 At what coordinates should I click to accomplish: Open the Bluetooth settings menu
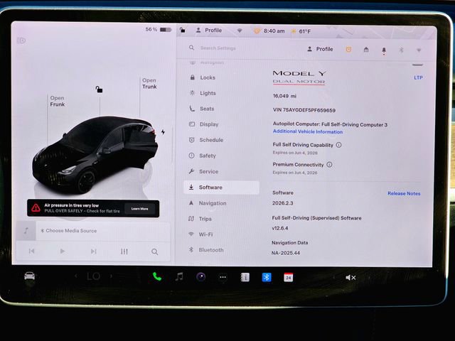click(210, 249)
